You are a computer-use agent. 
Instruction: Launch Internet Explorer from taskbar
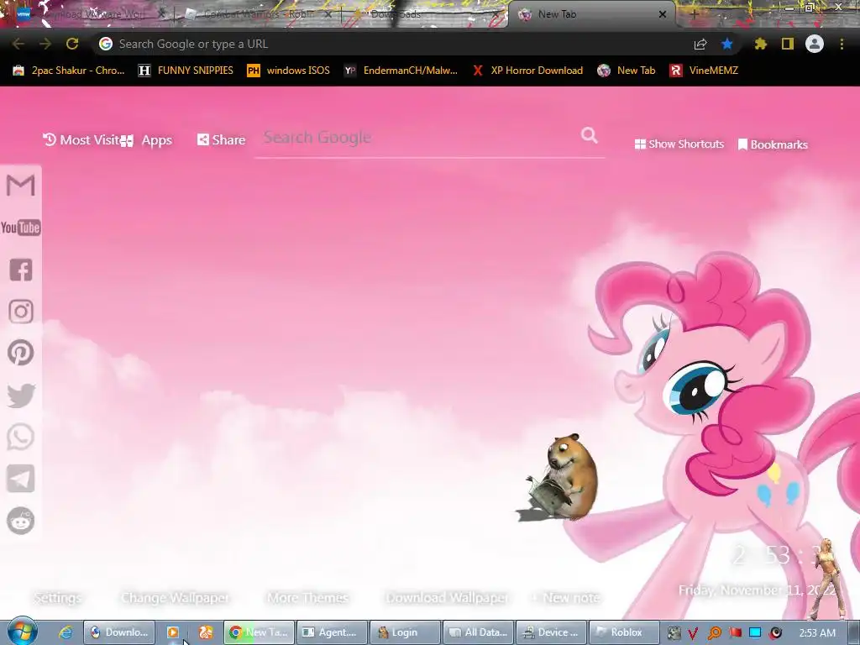(66, 632)
